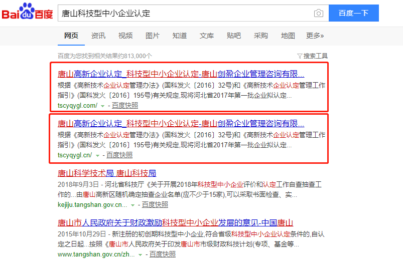Screen dimensions: 403x264
Task: Open 百度快照 for tscyqygl.com result
Action: [x=125, y=105]
